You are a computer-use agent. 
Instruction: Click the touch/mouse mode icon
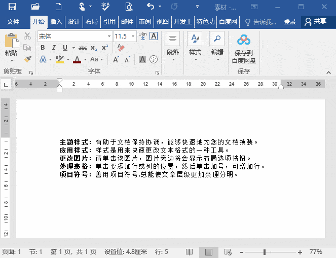[x=82, y=7]
